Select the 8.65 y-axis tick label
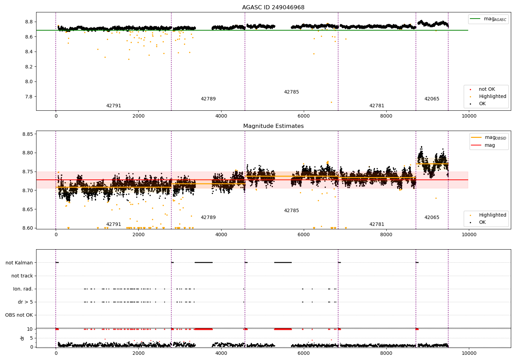This screenshot has height=361, width=516. (x=28, y=209)
